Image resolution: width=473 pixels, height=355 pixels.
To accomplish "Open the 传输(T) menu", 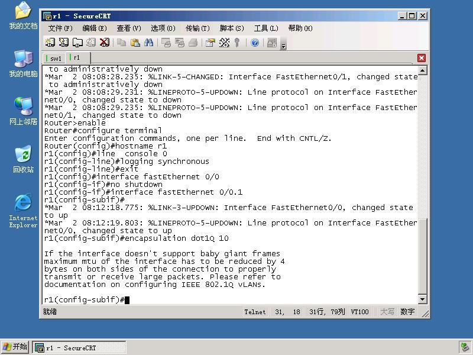I will 197,28.
